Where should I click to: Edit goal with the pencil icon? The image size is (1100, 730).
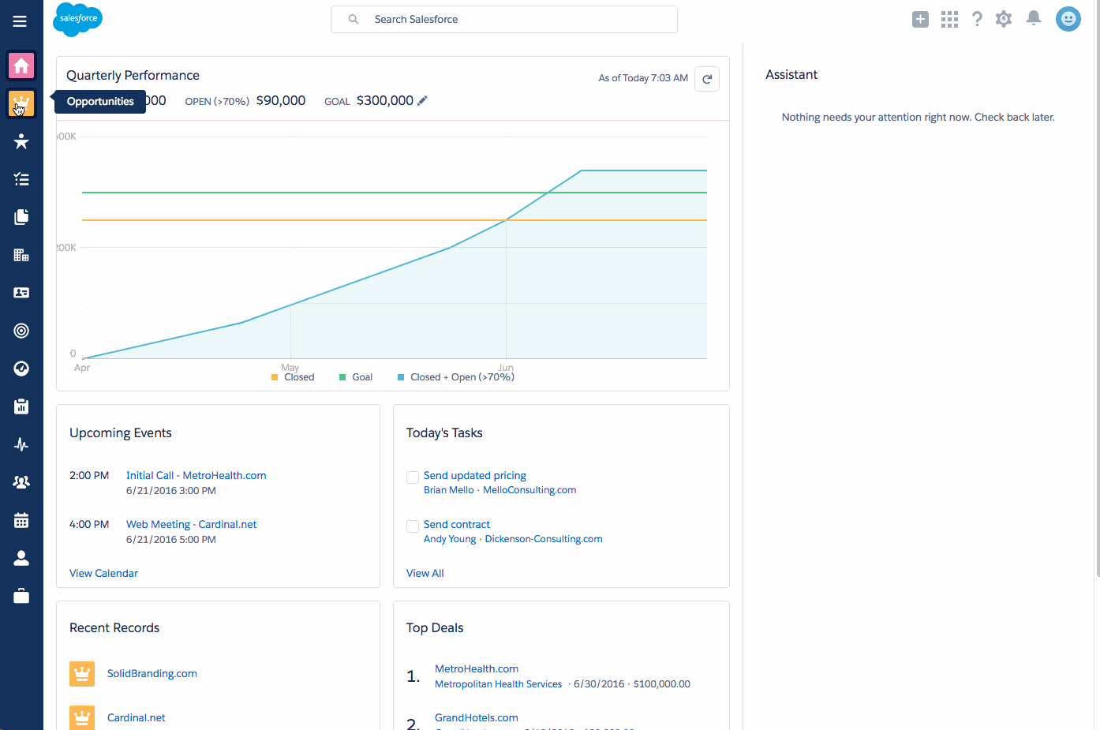(422, 100)
